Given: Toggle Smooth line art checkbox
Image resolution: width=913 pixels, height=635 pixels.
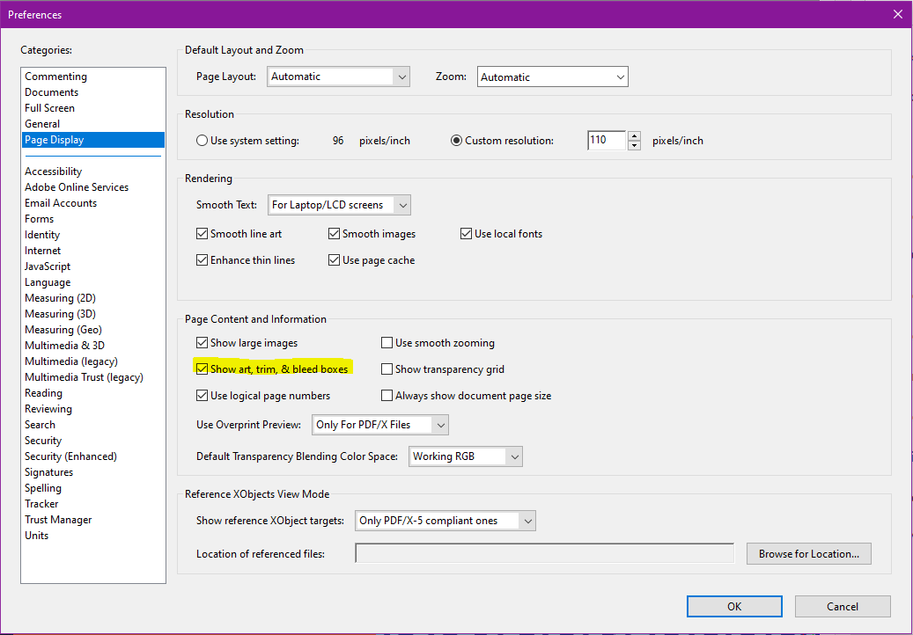Looking at the screenshot, I should 202,234.
